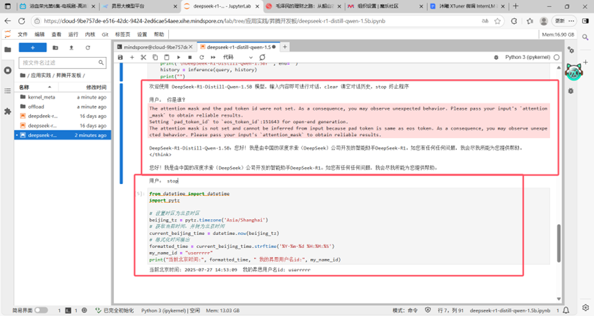Open the extension manager puzzle icon

pos(8,111)
